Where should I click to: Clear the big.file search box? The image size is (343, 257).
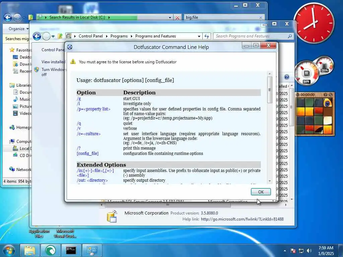click(x=261, y=17)
